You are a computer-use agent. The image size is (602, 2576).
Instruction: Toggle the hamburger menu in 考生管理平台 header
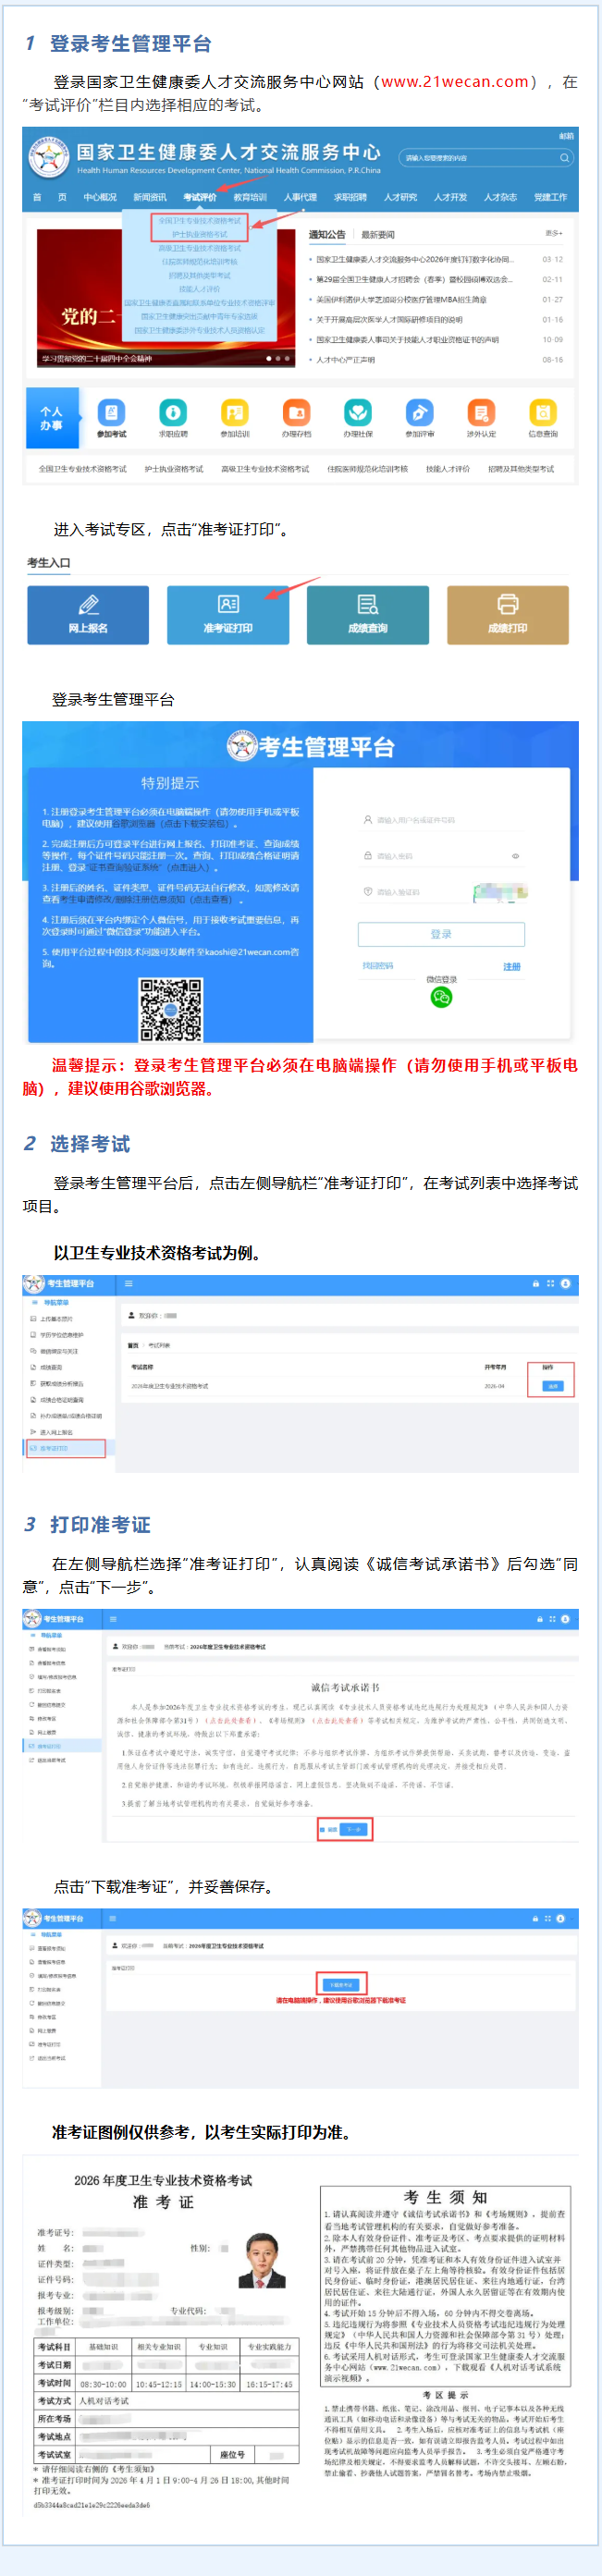pos(128,1283)
